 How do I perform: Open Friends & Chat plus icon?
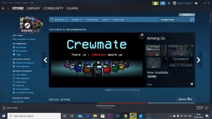pos(206,108)
